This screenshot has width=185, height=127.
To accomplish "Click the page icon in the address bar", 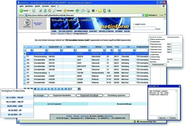I will [26, 15].
